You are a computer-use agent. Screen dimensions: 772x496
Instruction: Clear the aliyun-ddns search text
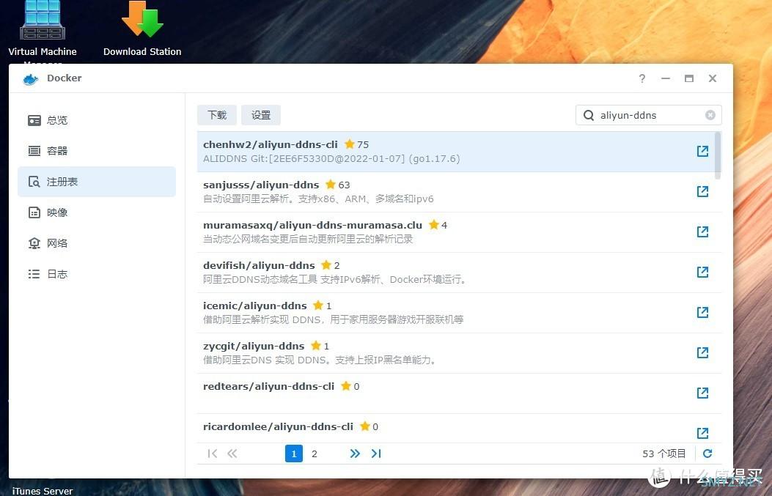710,115
